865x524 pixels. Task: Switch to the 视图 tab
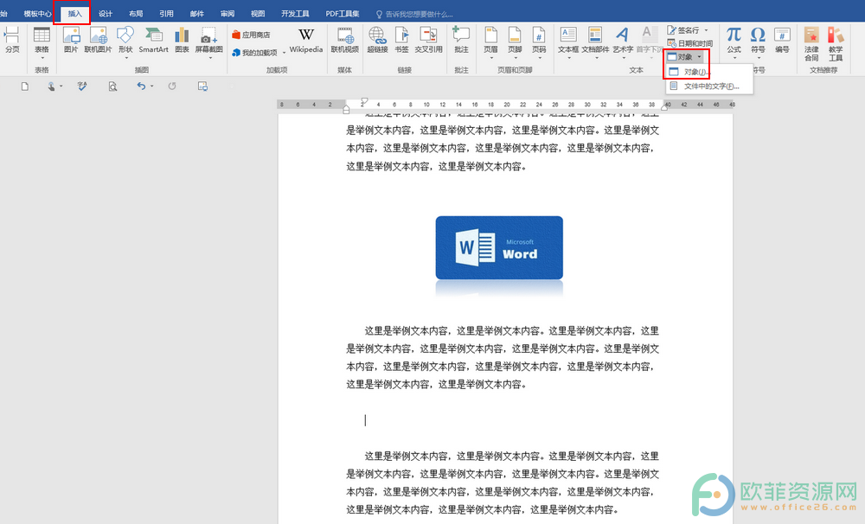pos(258,14)
